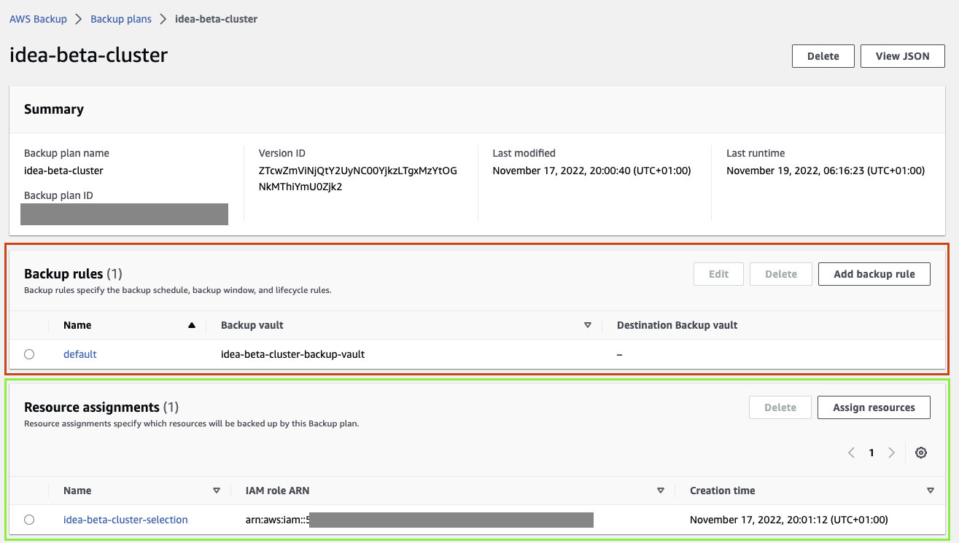This screenshot has height=543, width=959.
Task: Open the default backup rule link
Action: point(80,354)
